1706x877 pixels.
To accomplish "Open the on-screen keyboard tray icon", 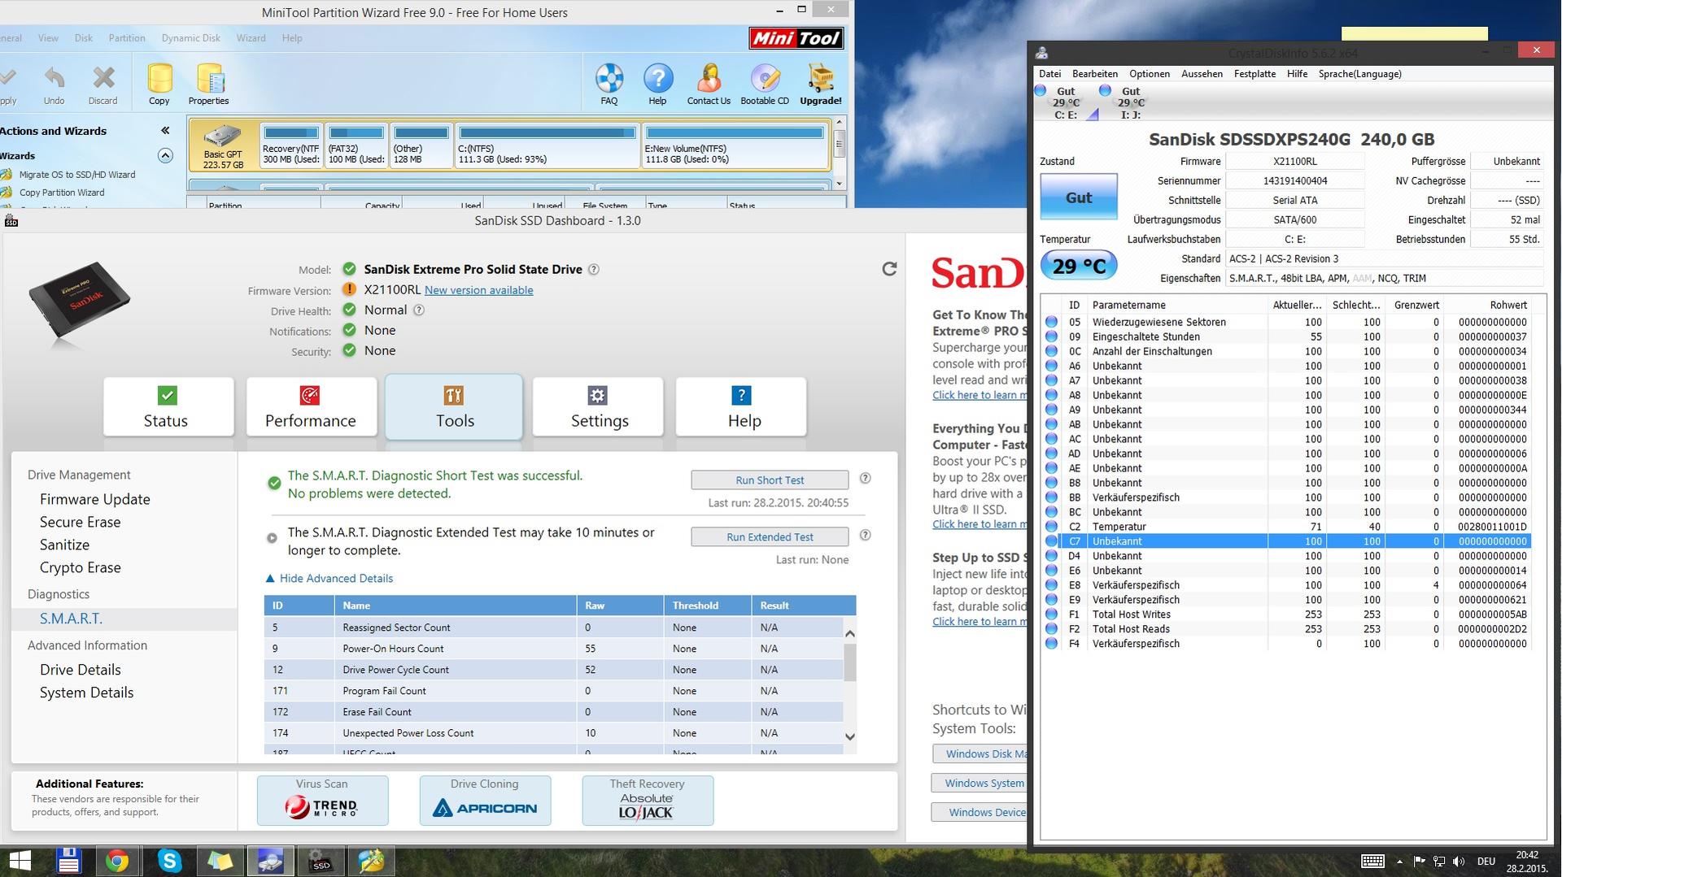I will tap(1372, 862).
